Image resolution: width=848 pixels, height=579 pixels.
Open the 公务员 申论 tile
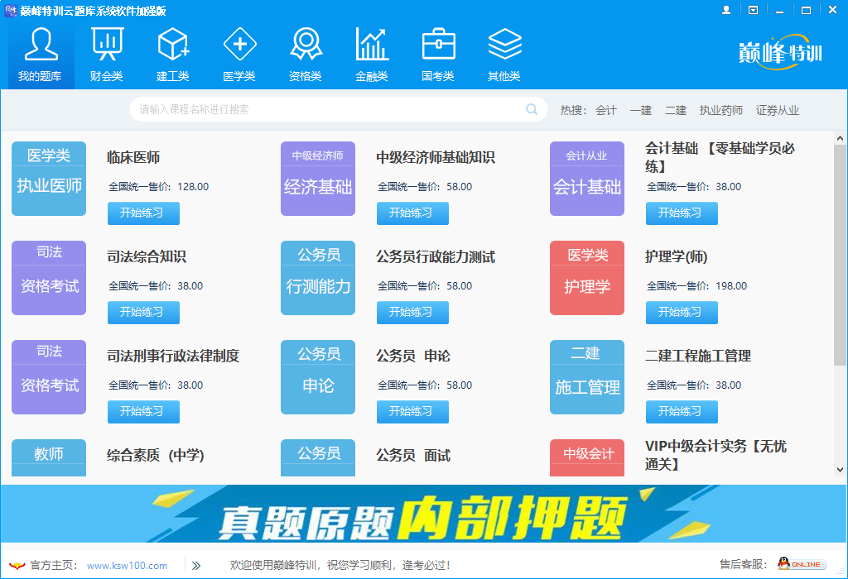click(318, 377)
